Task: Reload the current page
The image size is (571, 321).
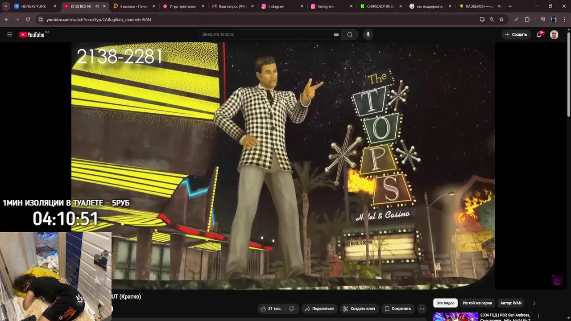Action: coord(28,20)
